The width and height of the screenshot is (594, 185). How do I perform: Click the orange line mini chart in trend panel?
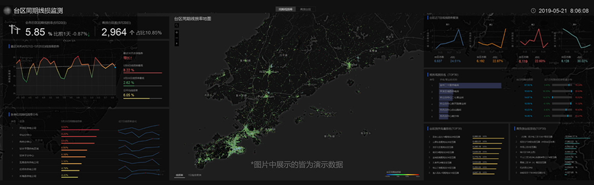(492, 39)
